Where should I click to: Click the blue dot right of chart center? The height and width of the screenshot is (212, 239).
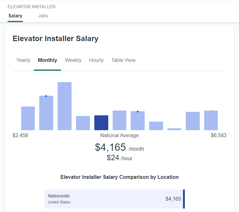138,112
